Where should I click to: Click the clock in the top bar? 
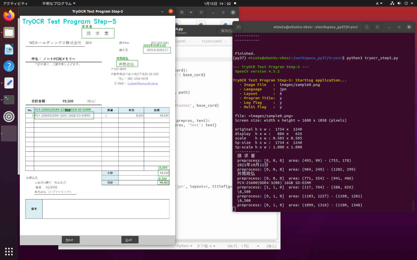click(x=217, y=4)
